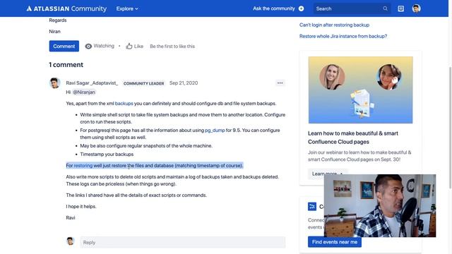Follow the backups hyperlink in comment
The image size is (452, 254).
click(x=124, y=104)
